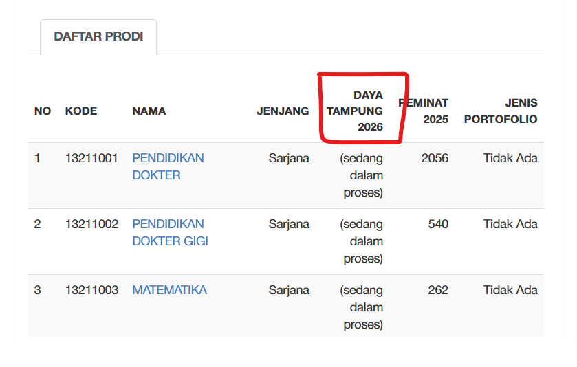The width and height of the screenshot is (577, 367).
Task: Click '(sedang dalam proses)' in the MATEMATIKA row
Action: (x=361, y=307)
